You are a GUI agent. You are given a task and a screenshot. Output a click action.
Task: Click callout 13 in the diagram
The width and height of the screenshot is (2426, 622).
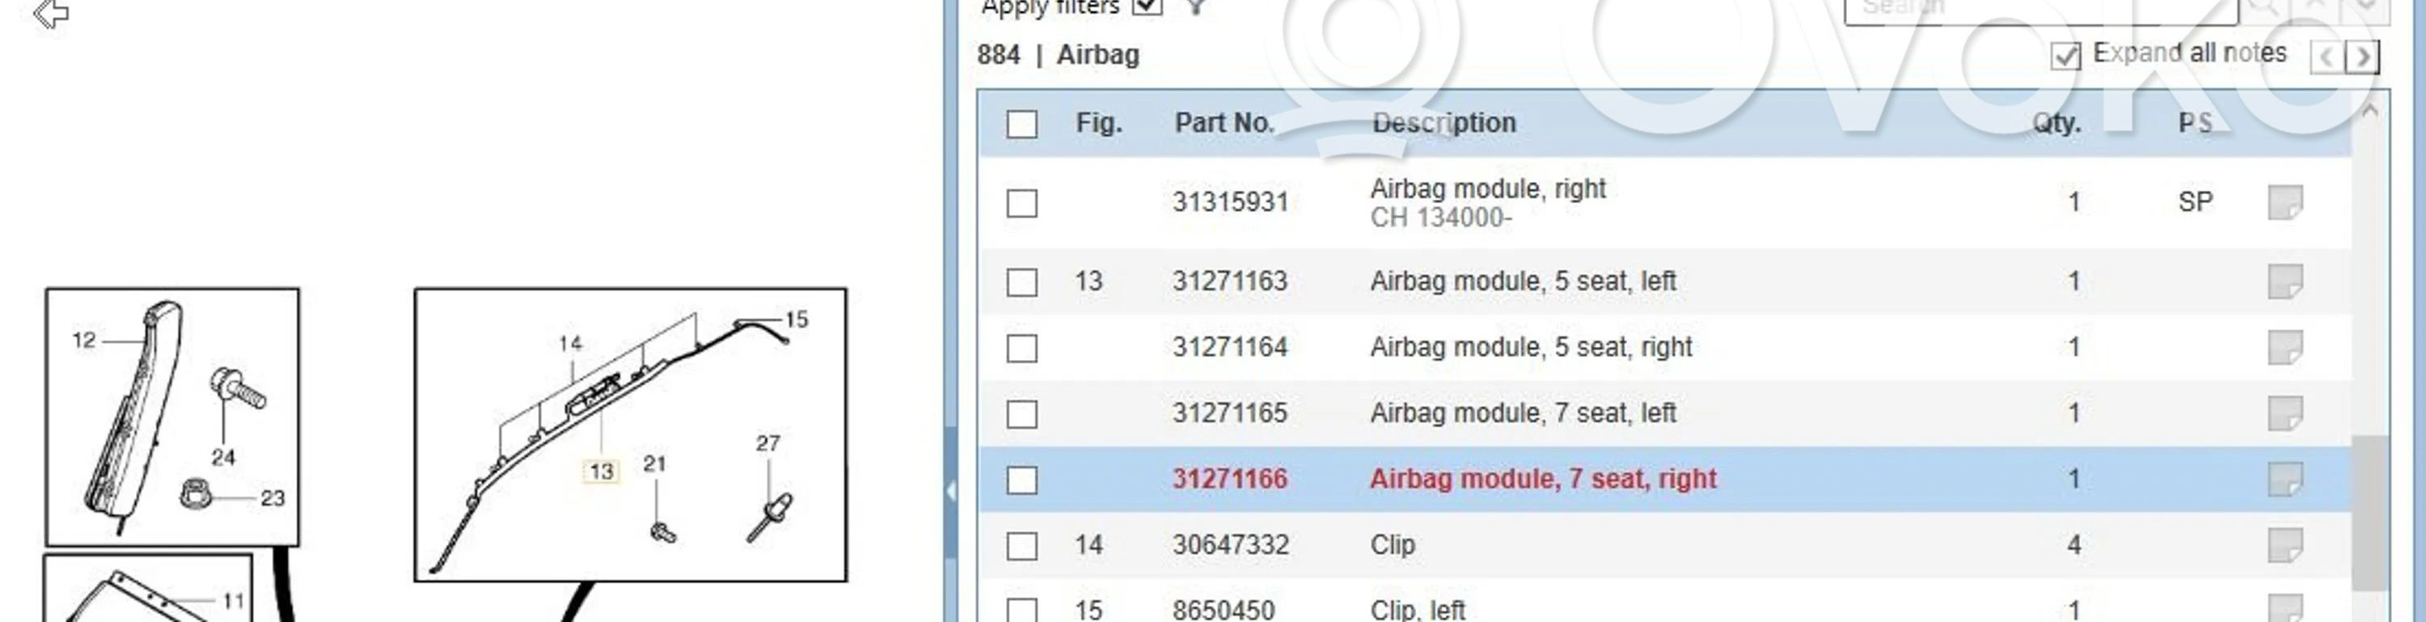tap(602, 472)
